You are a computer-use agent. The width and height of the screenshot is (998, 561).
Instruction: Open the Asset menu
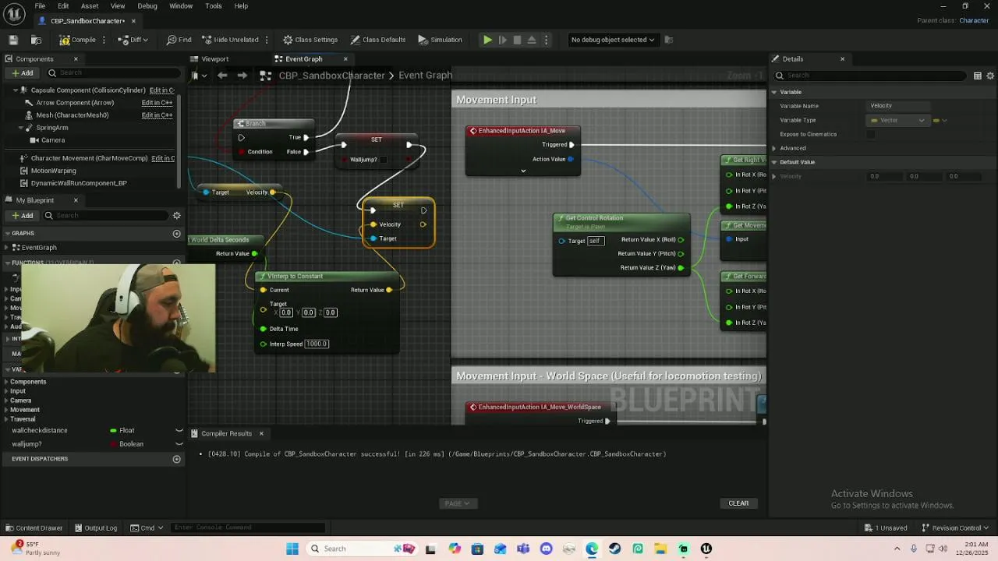pos(90,5)
